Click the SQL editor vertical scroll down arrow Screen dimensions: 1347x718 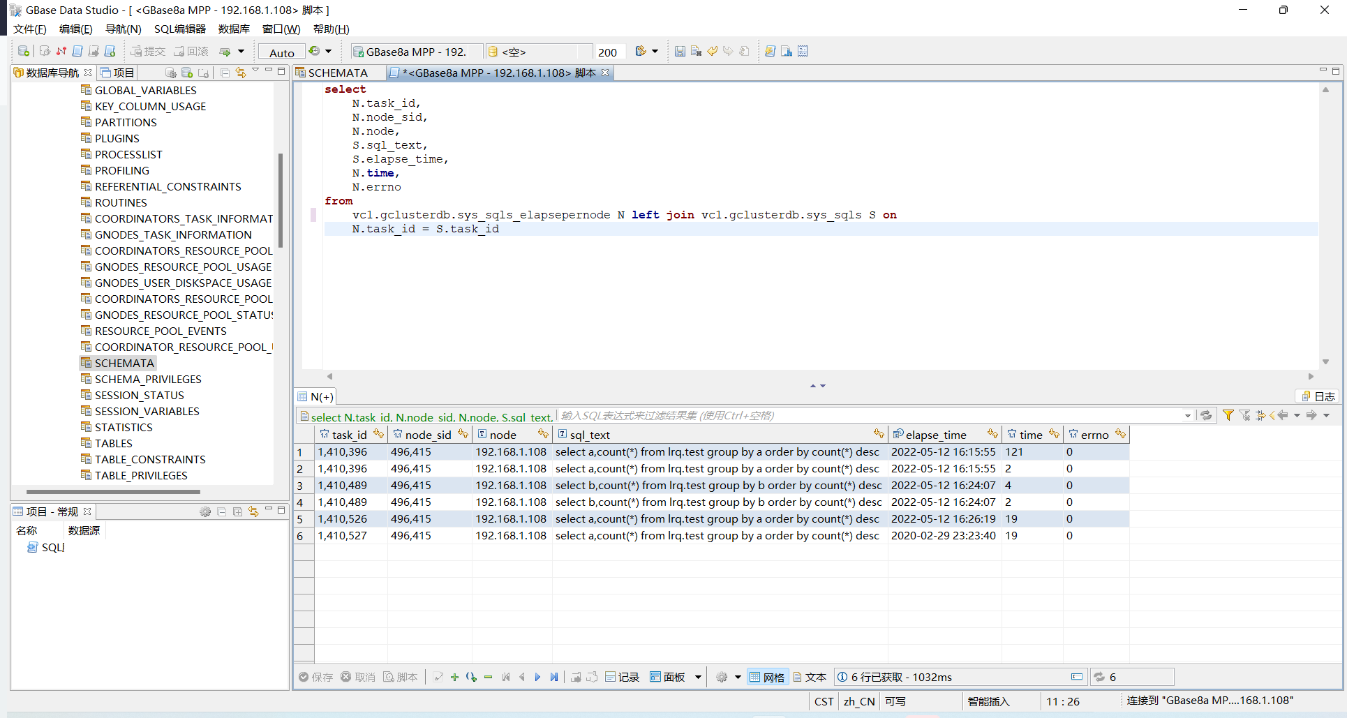click(1325, 361)
